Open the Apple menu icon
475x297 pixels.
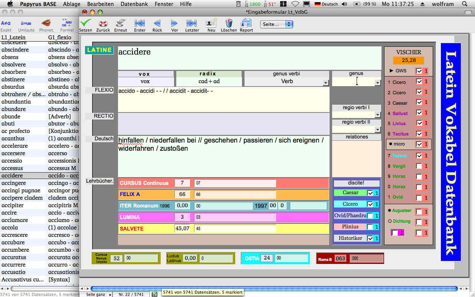pos(10,4)
